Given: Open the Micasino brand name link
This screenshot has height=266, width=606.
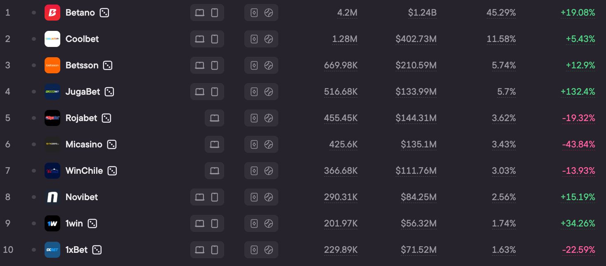Looking at the screenshot, I should click(84, 145).
